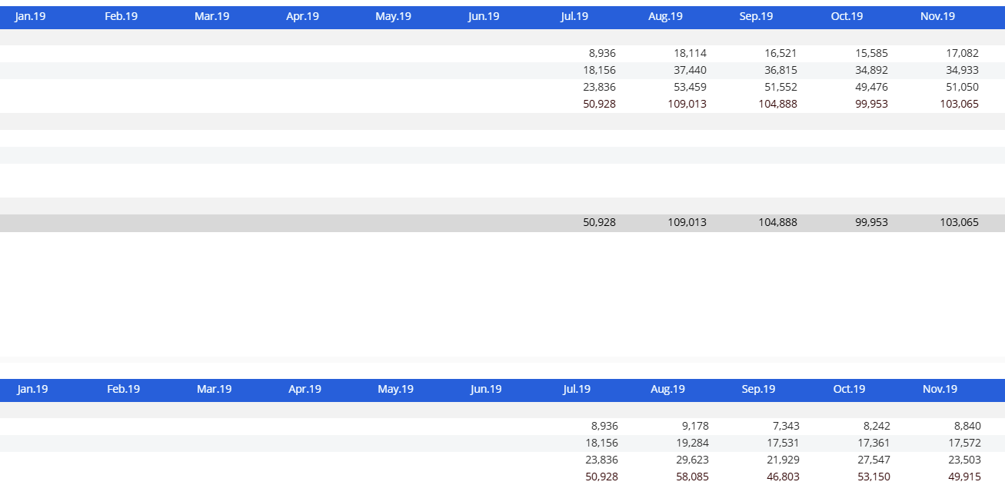Click the cell containing 17,082
Viewport: 1005px width, 485px height.
coord(962,53)
